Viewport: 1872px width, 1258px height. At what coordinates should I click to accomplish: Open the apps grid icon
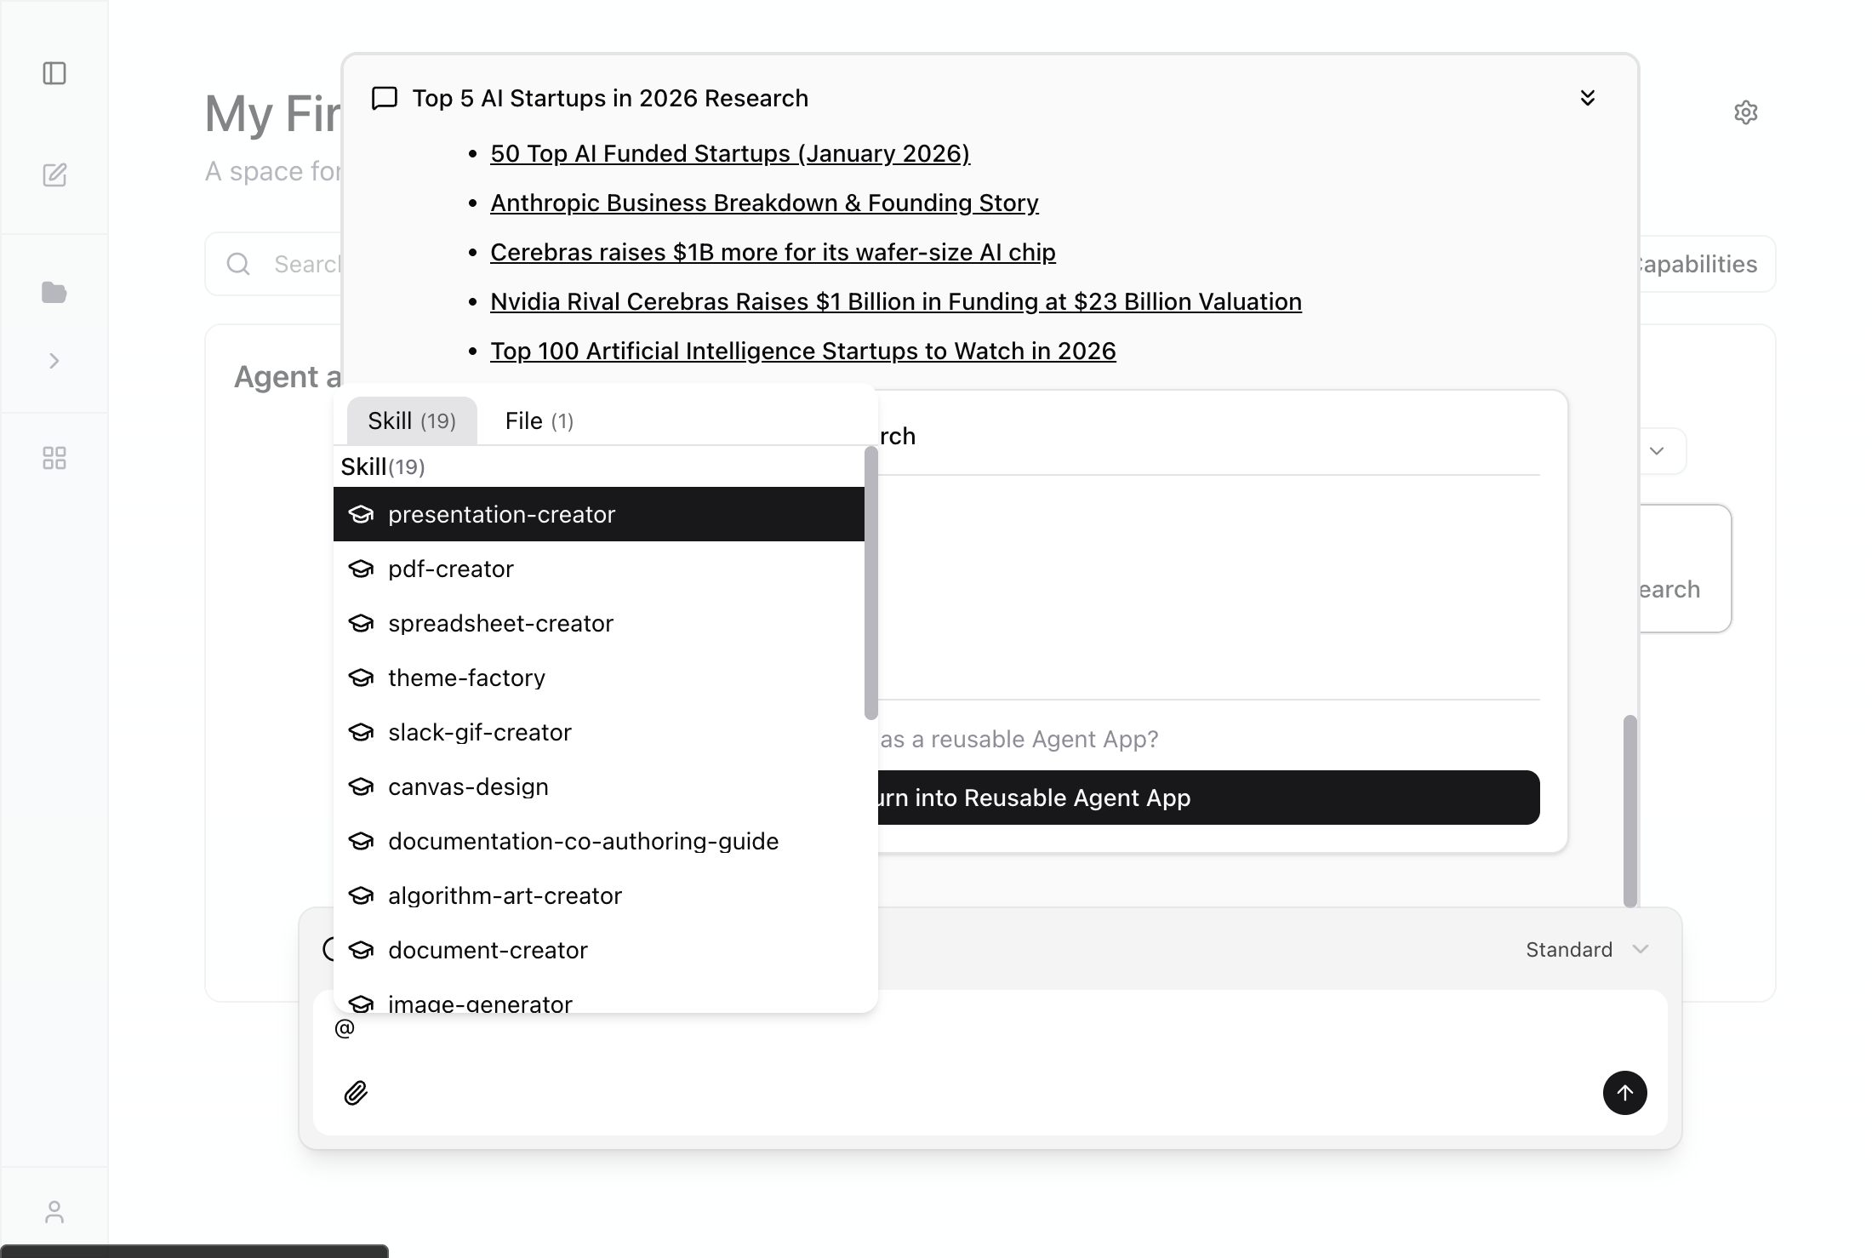click(54, 458)
